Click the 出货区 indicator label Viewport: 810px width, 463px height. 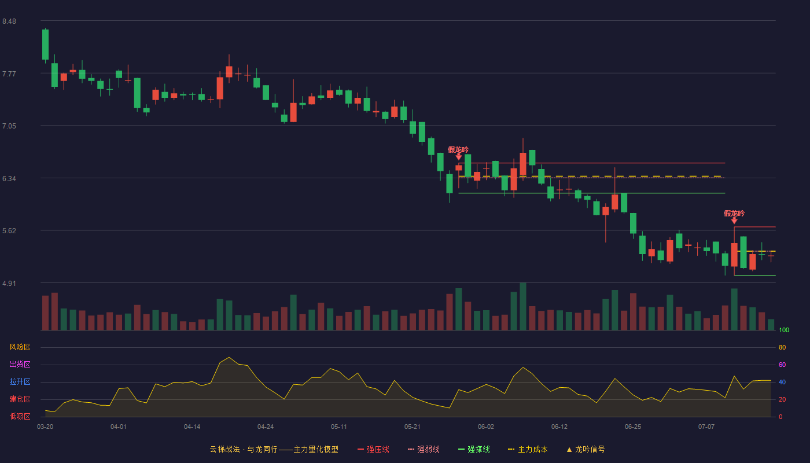click(x=20, y=365)
